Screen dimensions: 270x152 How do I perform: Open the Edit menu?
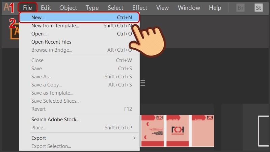tap(46, 7)
